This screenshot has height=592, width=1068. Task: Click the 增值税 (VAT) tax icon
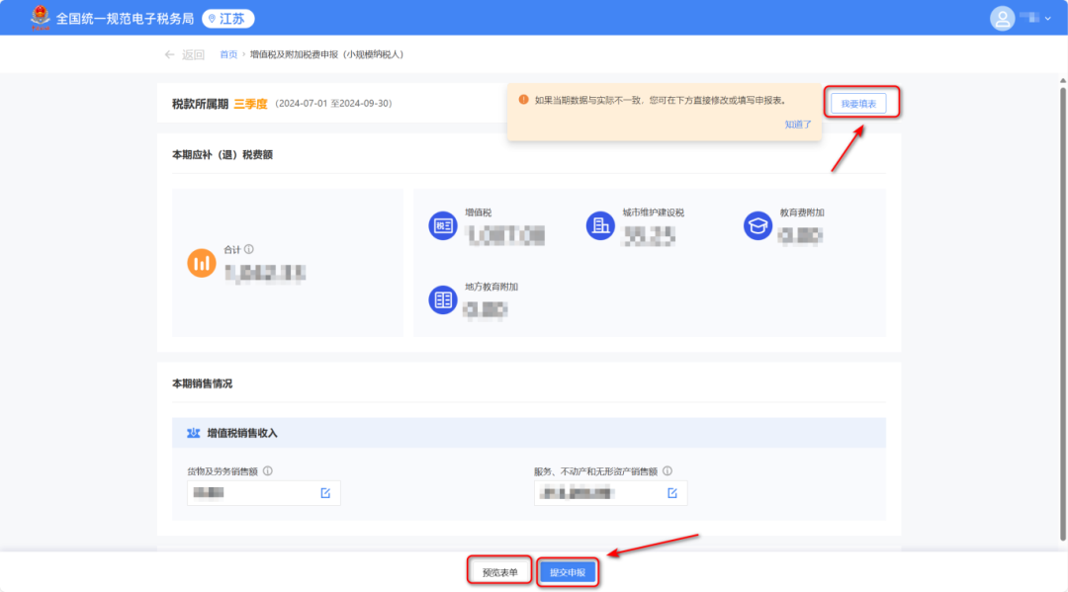(442, 225)
